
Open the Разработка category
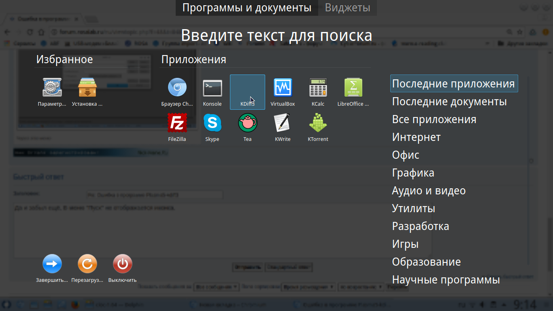pos(421,226)
